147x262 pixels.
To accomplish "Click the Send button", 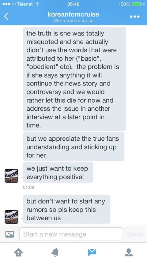I will click(x=135, y=234).
